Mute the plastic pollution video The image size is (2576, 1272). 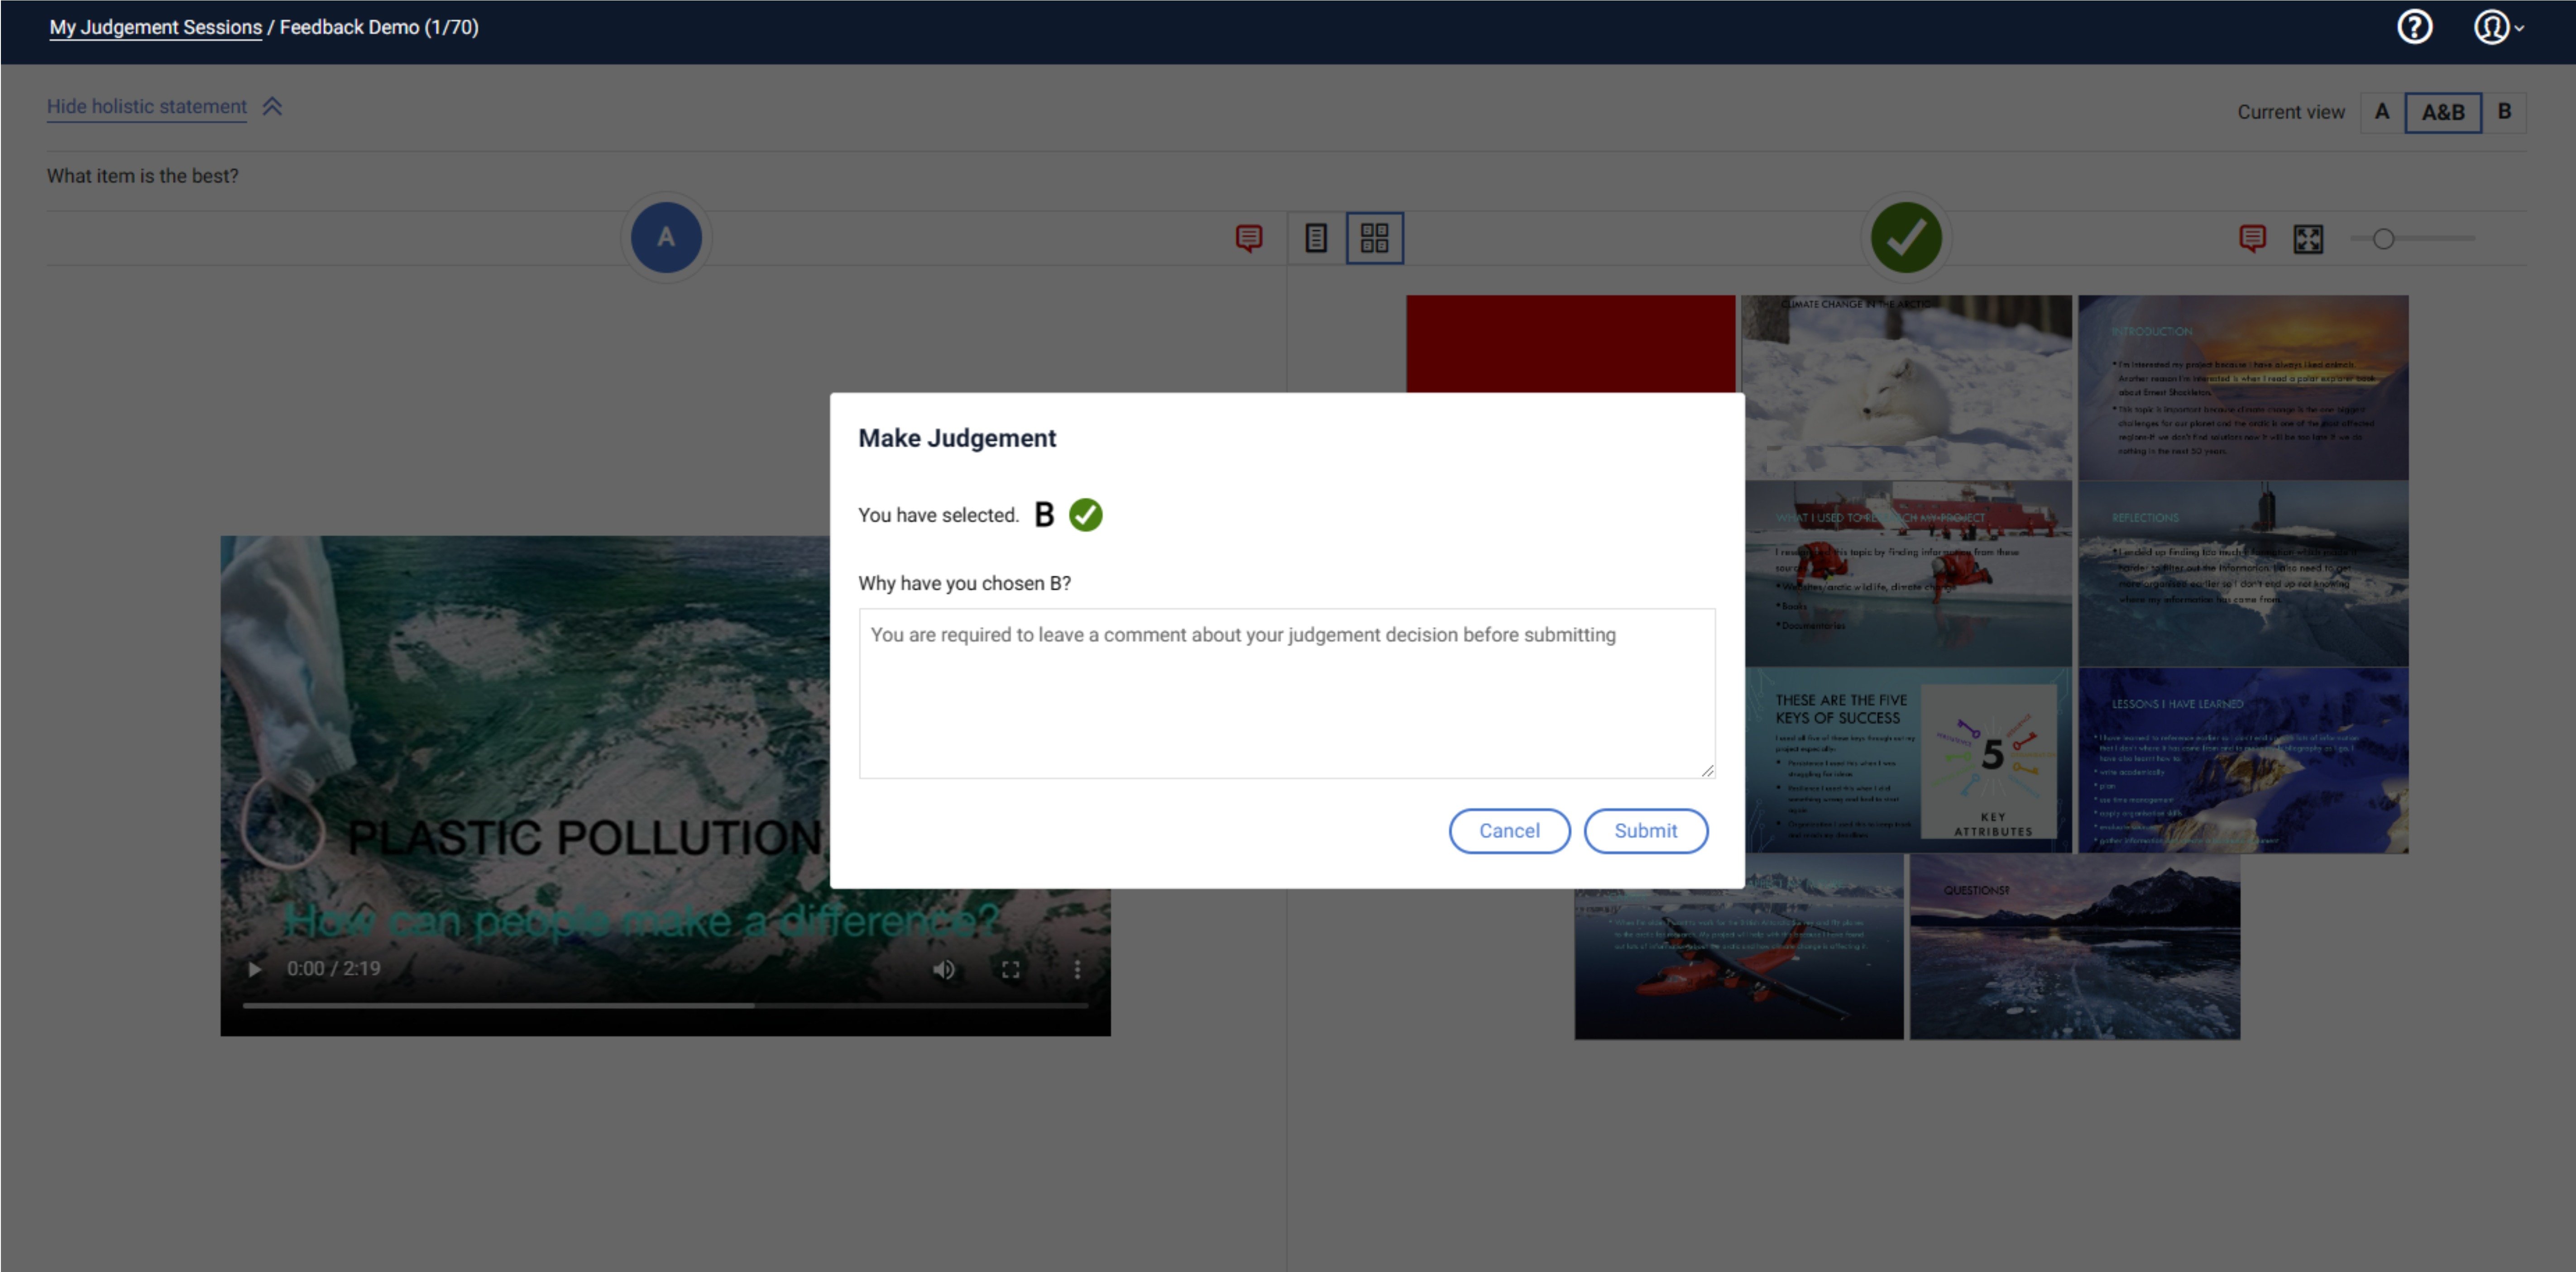click(x=943, y=969)
